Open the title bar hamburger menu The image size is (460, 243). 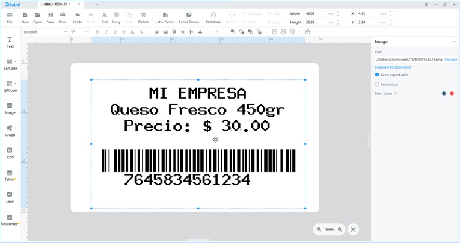(x=426, y=5)
